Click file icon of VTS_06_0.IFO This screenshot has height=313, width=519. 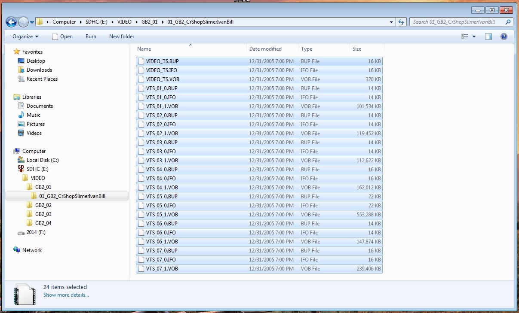pos(141,233)
